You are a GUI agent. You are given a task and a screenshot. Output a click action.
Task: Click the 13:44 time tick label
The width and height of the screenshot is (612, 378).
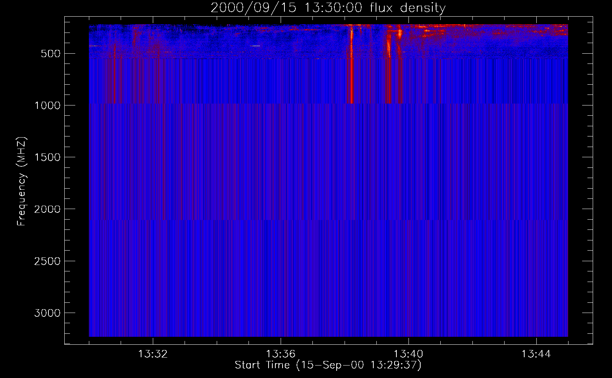click(536, 354)
